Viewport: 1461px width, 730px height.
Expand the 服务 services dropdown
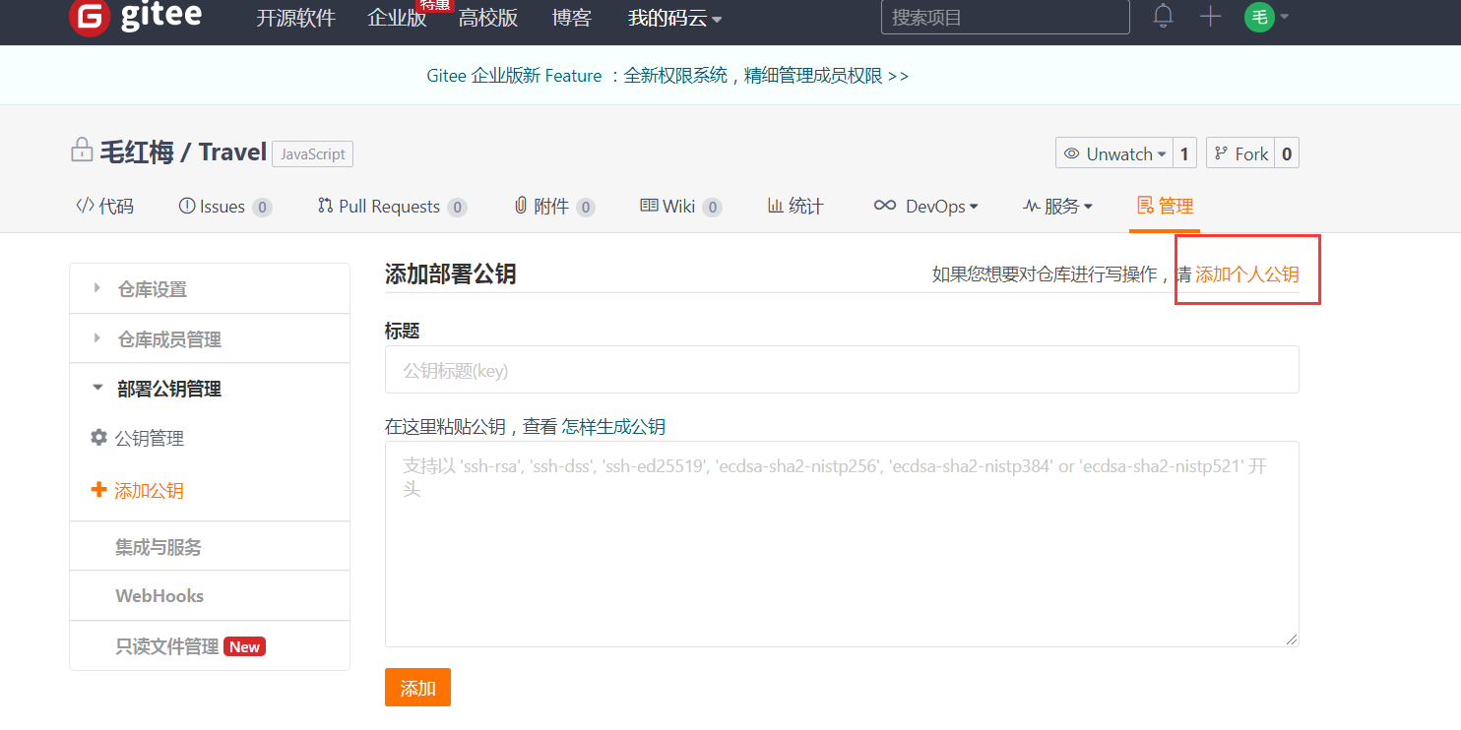1057,206
